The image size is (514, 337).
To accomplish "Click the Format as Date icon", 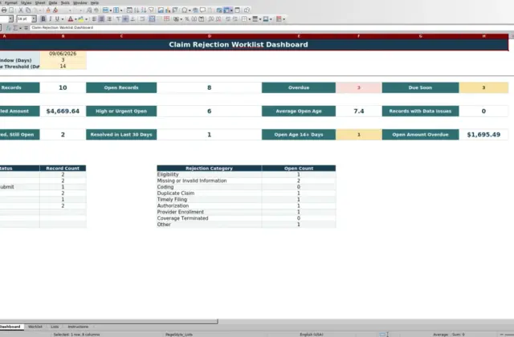I will (202, 19).
